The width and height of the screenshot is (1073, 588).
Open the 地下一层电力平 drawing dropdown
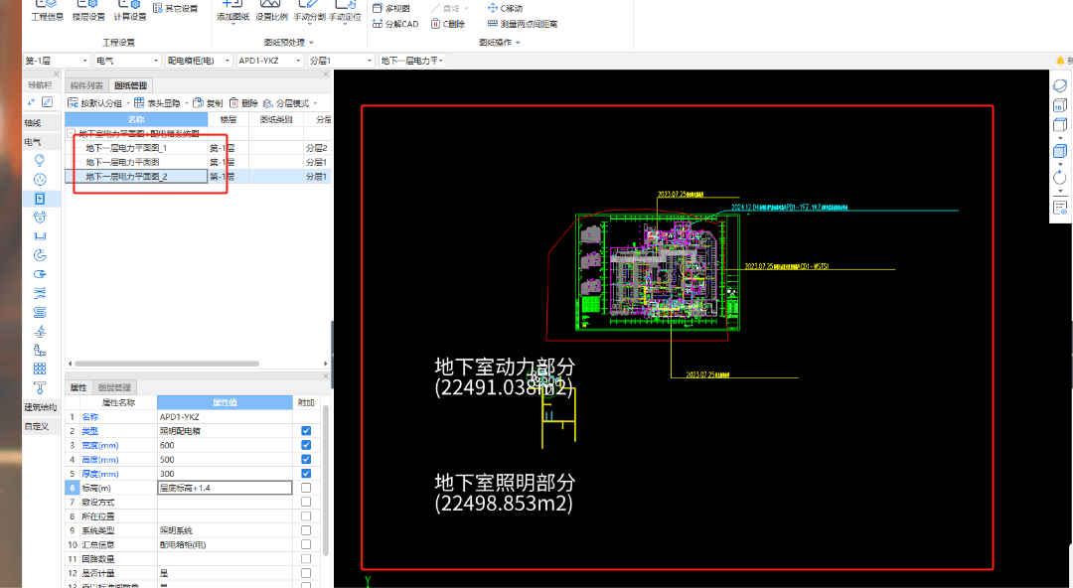coord(412,61)
